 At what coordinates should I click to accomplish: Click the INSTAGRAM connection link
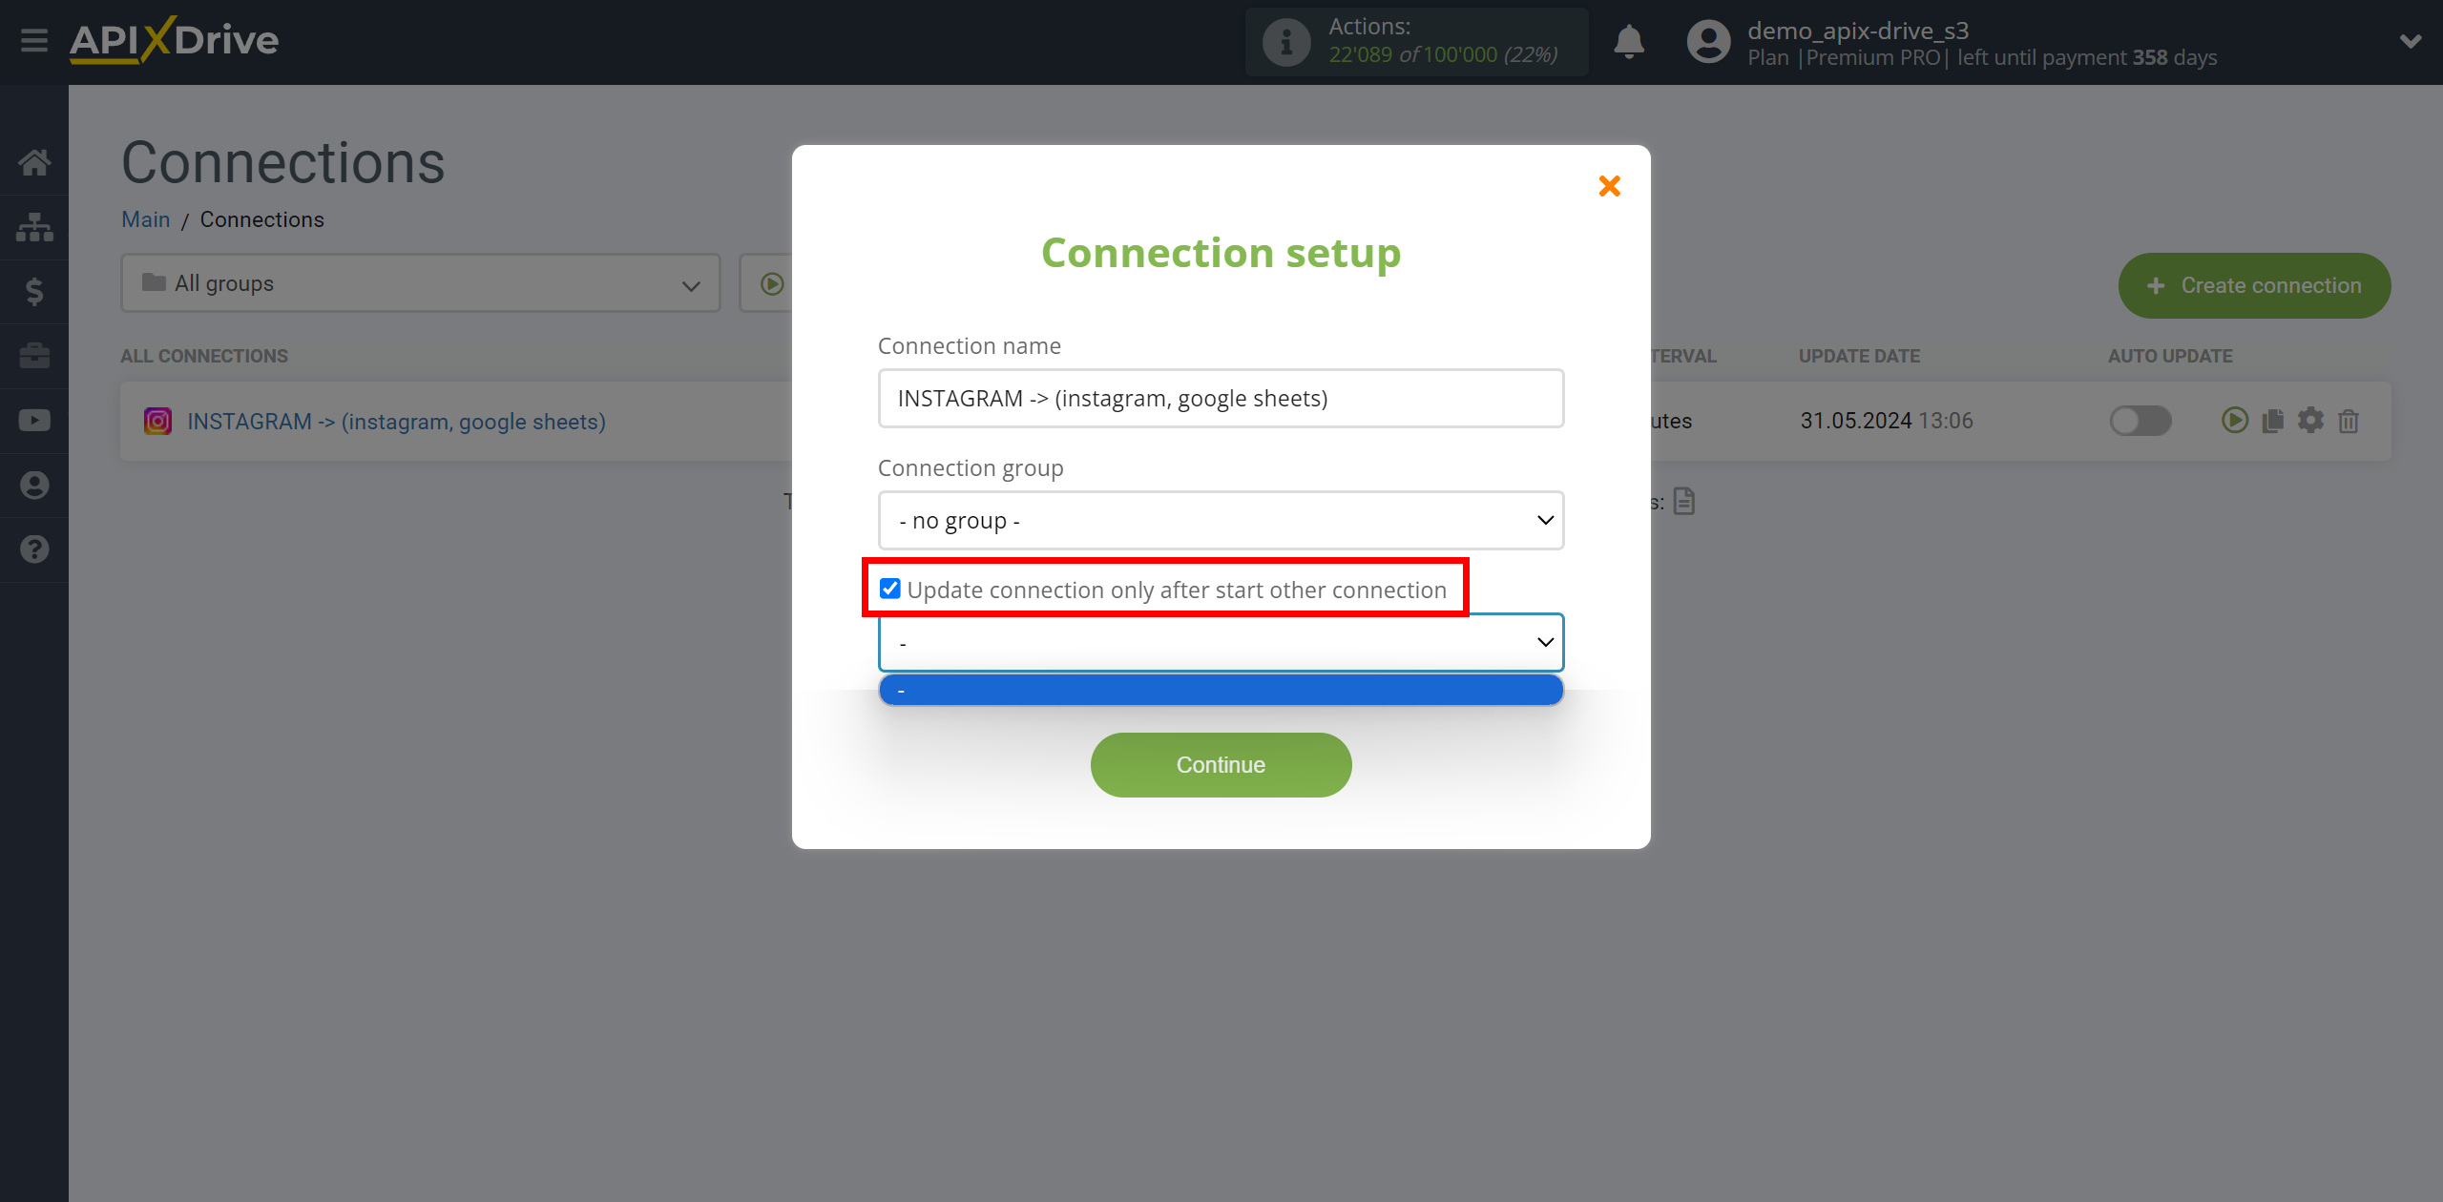(x=394, y=421)
